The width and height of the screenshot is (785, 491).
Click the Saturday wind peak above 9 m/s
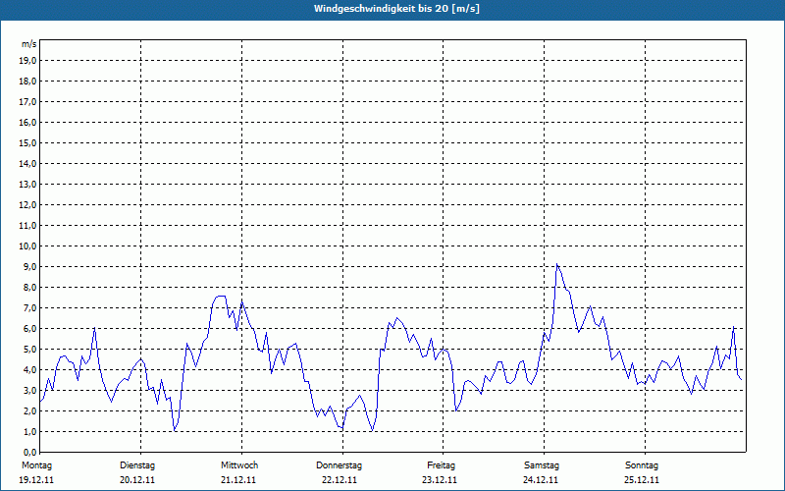557,265
